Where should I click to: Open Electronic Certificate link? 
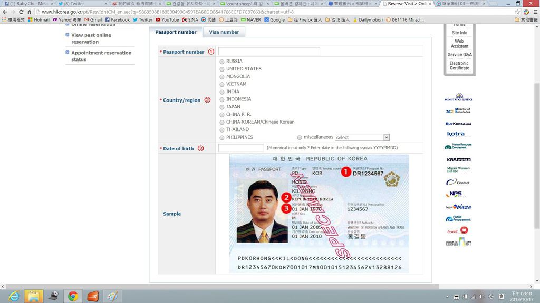click(x=459, y=66)
